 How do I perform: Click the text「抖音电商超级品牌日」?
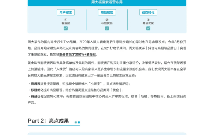pos(162,48)
